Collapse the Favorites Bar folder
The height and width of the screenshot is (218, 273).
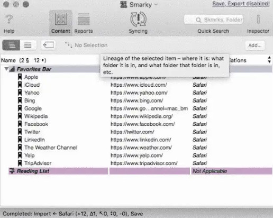[x=6, y=69]
